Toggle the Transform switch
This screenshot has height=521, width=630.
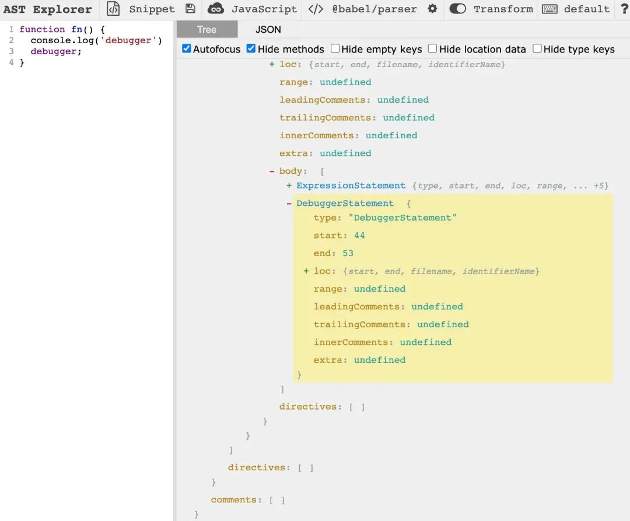pyautogui.click(x=458, y=8)
